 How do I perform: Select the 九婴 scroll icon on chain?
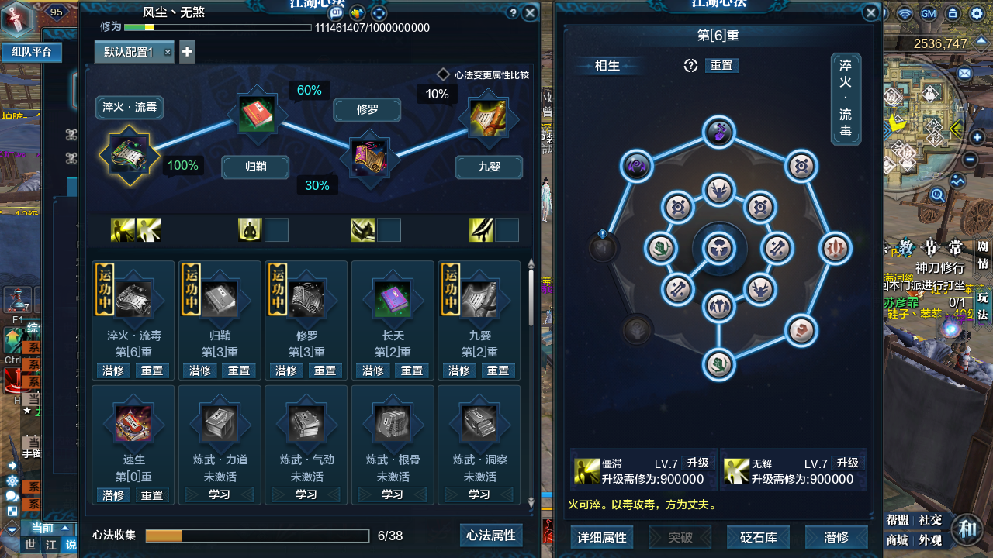[x=488, y=119]
